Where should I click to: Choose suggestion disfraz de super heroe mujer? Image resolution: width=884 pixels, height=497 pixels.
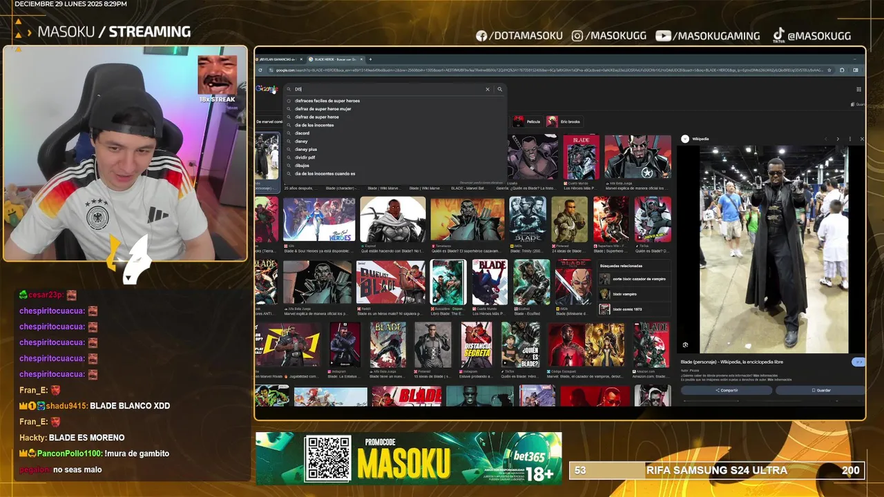[323, 109]
